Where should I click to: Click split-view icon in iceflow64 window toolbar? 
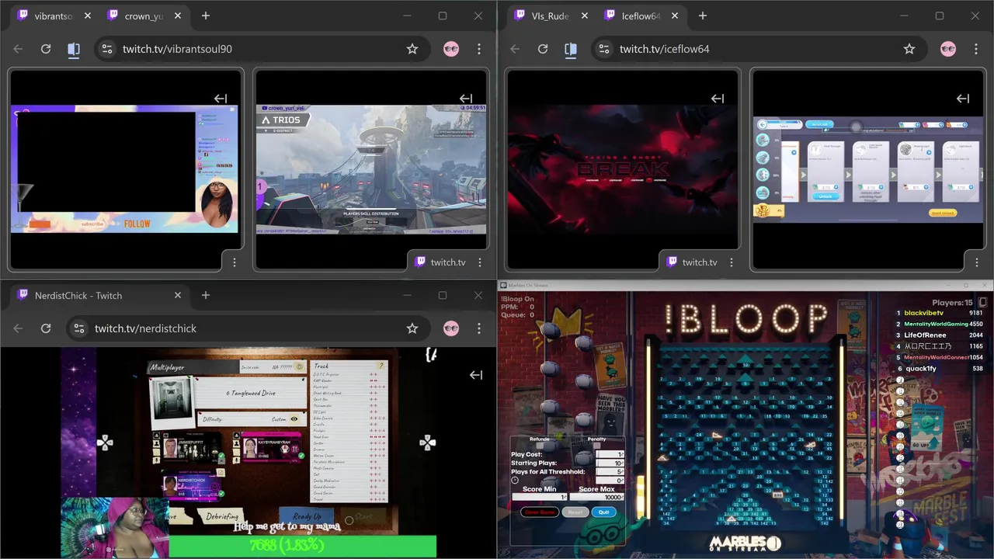(571, 49)
